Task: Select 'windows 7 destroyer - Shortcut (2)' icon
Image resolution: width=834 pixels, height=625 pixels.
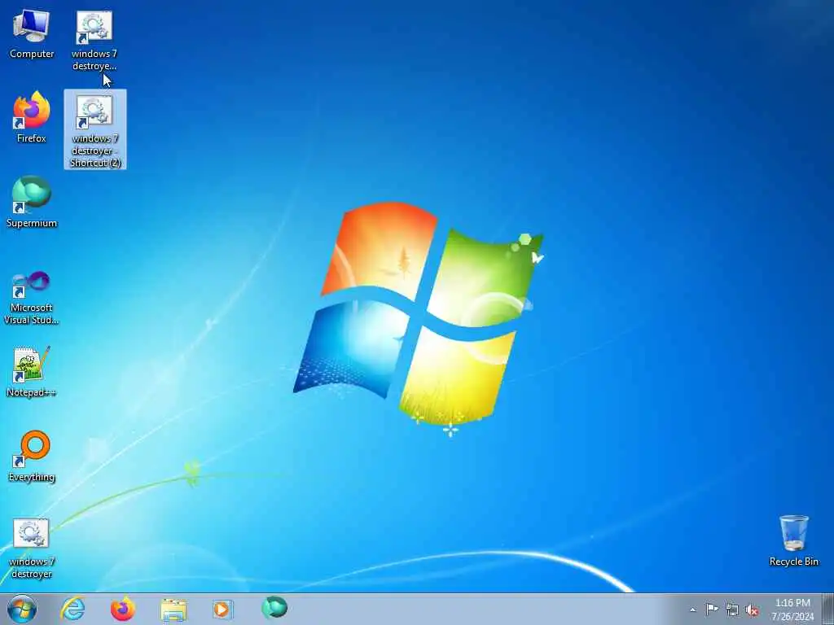Action: [x=95, y=129]
